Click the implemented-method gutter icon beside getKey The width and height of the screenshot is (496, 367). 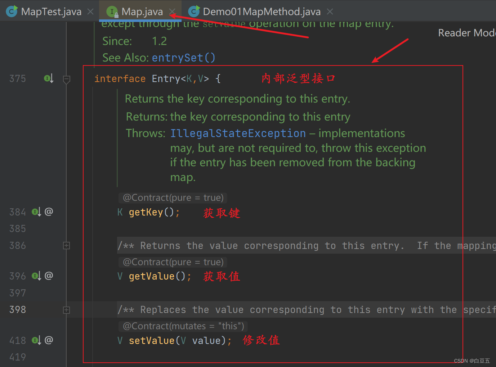pyautogui.click(x=36, y=212)
